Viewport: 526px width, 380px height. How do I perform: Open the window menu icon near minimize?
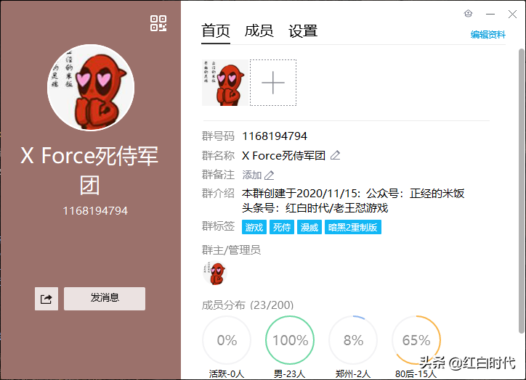point(468,14)
